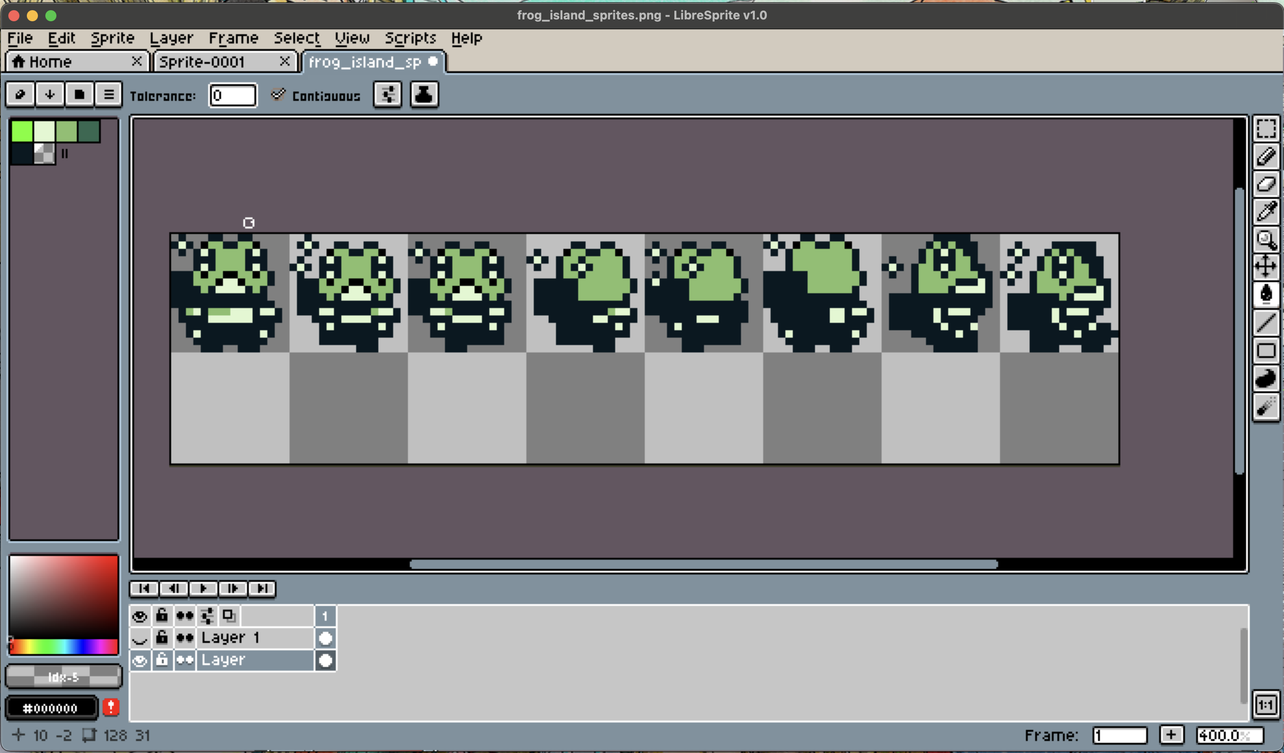
Task: Select the Pencil tool
Action: point(1265,156)
